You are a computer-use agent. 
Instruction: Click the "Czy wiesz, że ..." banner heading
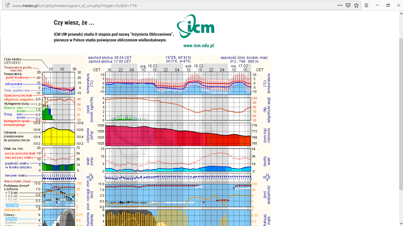[74, 23]
